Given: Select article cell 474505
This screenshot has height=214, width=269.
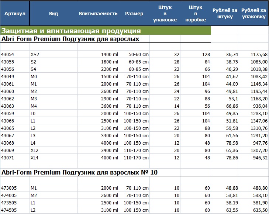Looking at the screenshot, I should click(x=15, y=210).
